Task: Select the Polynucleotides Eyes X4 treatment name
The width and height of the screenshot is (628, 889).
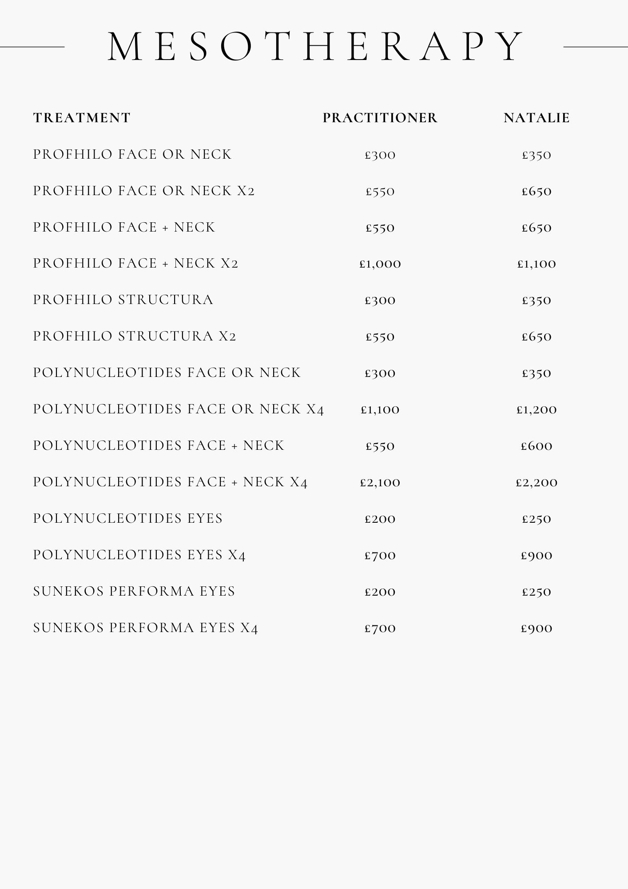Action: [139, 555]
